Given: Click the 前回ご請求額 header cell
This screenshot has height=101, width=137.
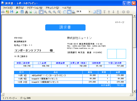Looking at the screenshot, I should tap(23, 63).
